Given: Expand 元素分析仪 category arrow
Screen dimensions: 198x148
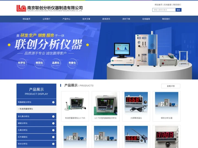Looking at the screenshot, I should pos(53,130).
